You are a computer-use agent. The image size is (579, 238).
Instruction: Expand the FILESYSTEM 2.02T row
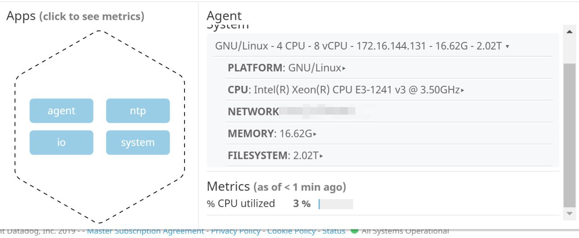click(321, 156)
